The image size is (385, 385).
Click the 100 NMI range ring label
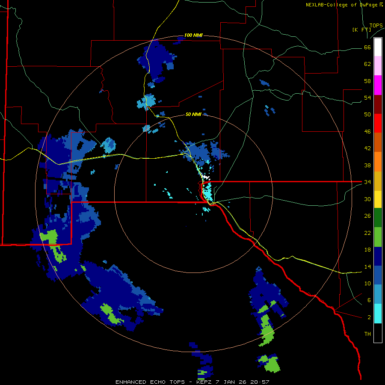(193, 36)
